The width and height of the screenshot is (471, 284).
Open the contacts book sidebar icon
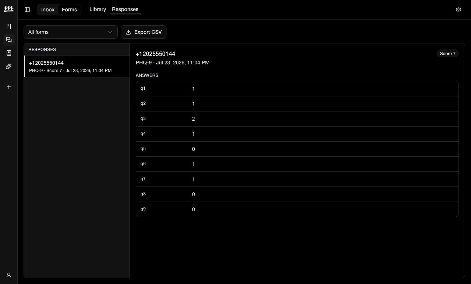9,53
